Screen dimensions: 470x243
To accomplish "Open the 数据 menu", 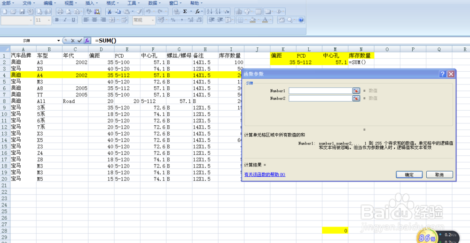I will (155, 3).
